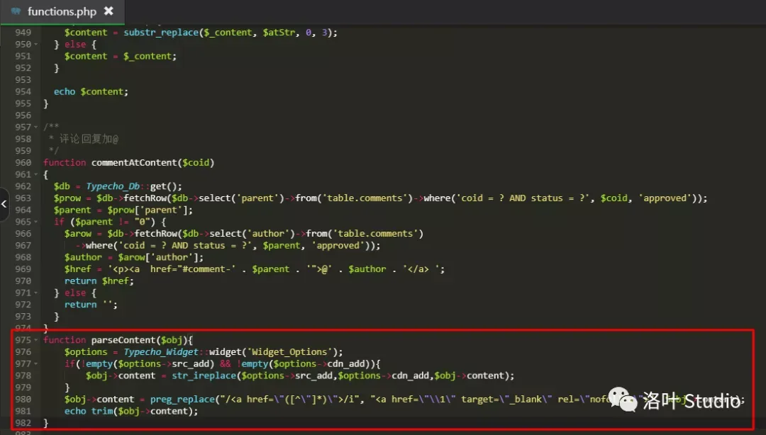Click line number 960 in the gutter
The height and width of the screenshot is (435, 766).
pos(23,162)
